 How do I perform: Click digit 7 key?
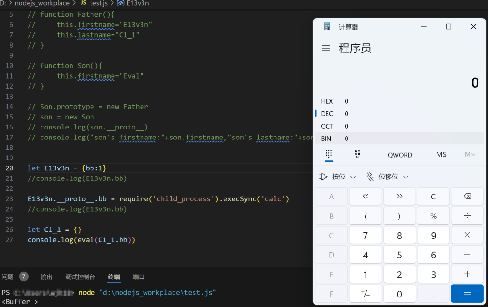(x=366, y=235)
